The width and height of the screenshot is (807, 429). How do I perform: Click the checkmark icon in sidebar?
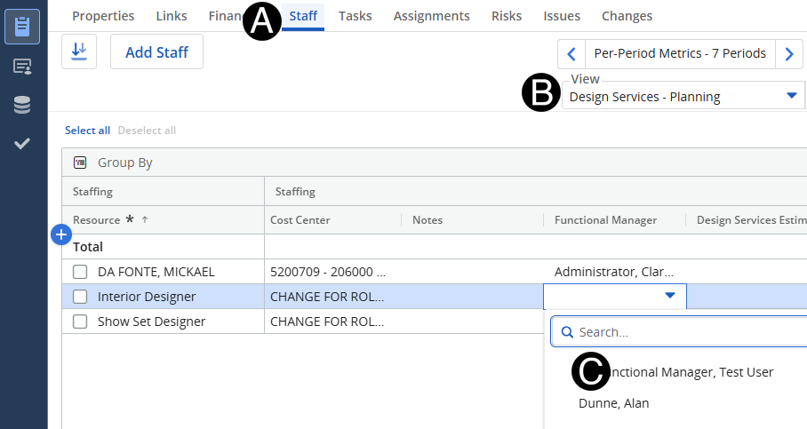click(22, 143)
